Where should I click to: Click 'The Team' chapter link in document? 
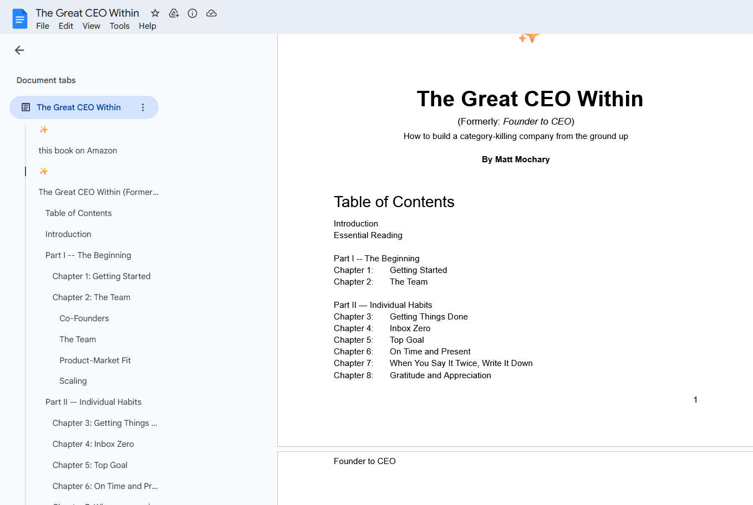[x=409, y=282]
